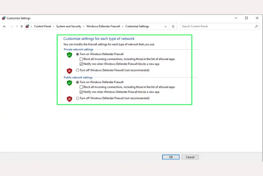
Task: Expand chevron before Control Panel breadcrumb
Action: pos(31,27)
